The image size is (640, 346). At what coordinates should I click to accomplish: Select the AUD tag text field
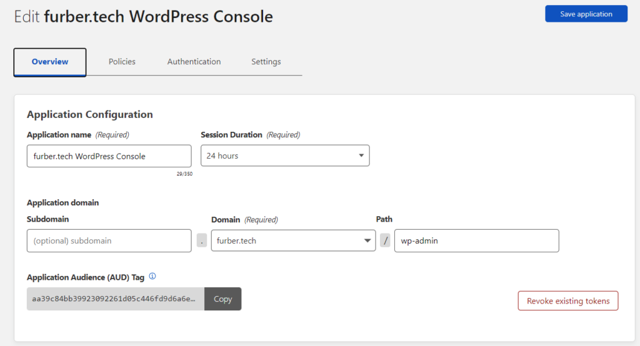tap(116, 299)
